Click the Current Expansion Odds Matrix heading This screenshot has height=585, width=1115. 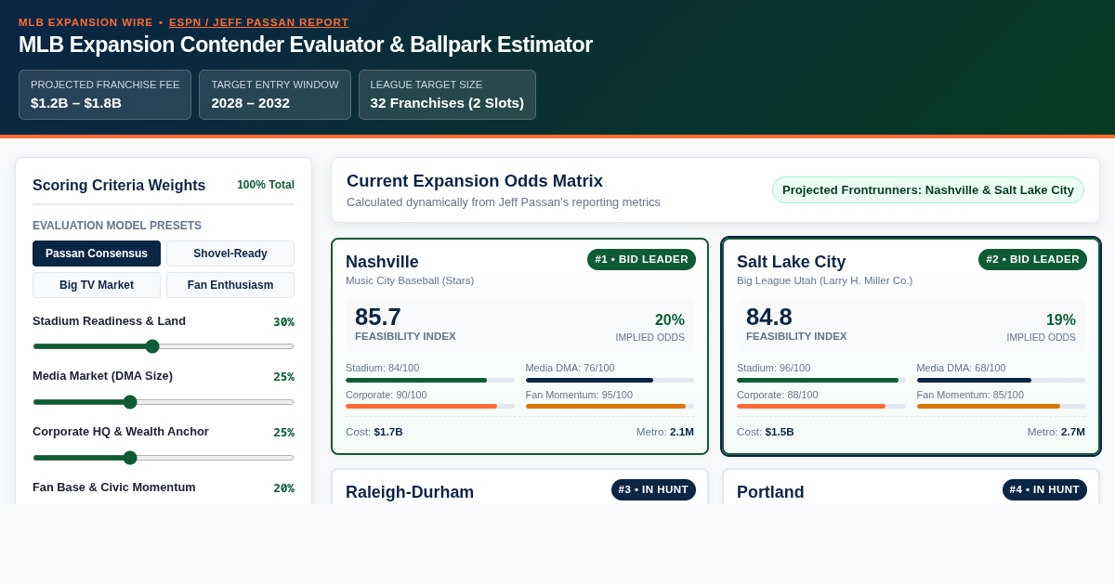tap(475, 181)
